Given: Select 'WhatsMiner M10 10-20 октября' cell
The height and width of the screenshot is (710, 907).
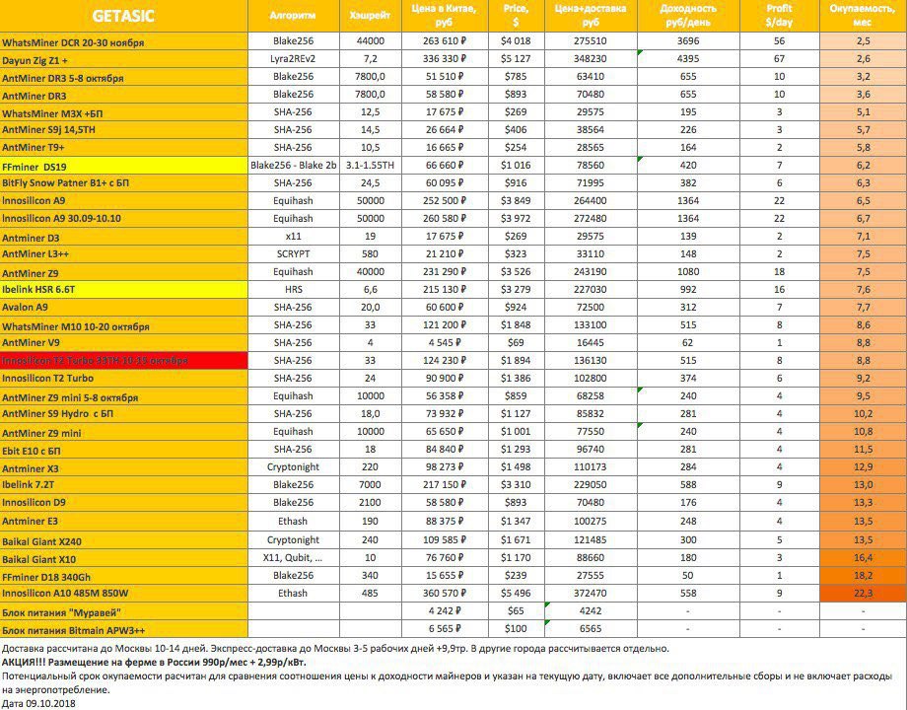Looking at the screenshot, I should tap(124, 325).
